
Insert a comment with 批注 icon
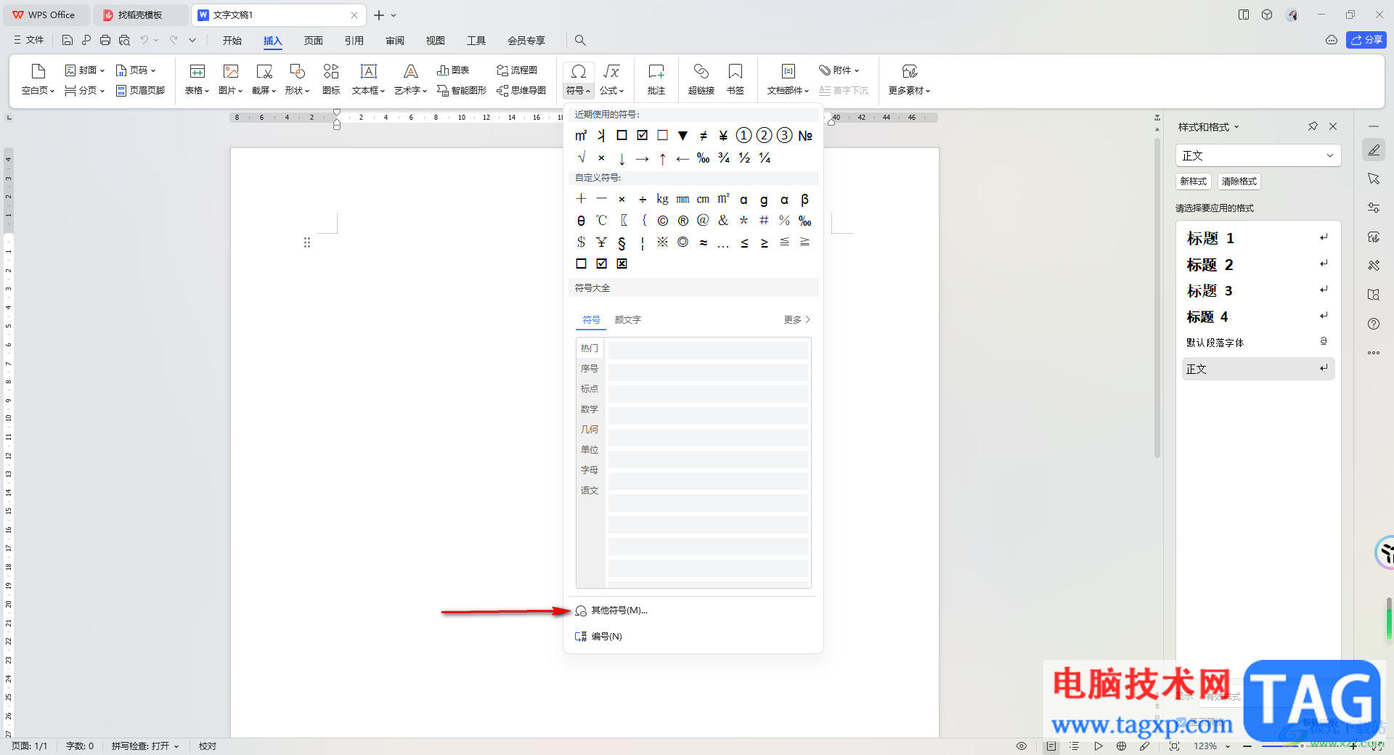click(656, 80)
